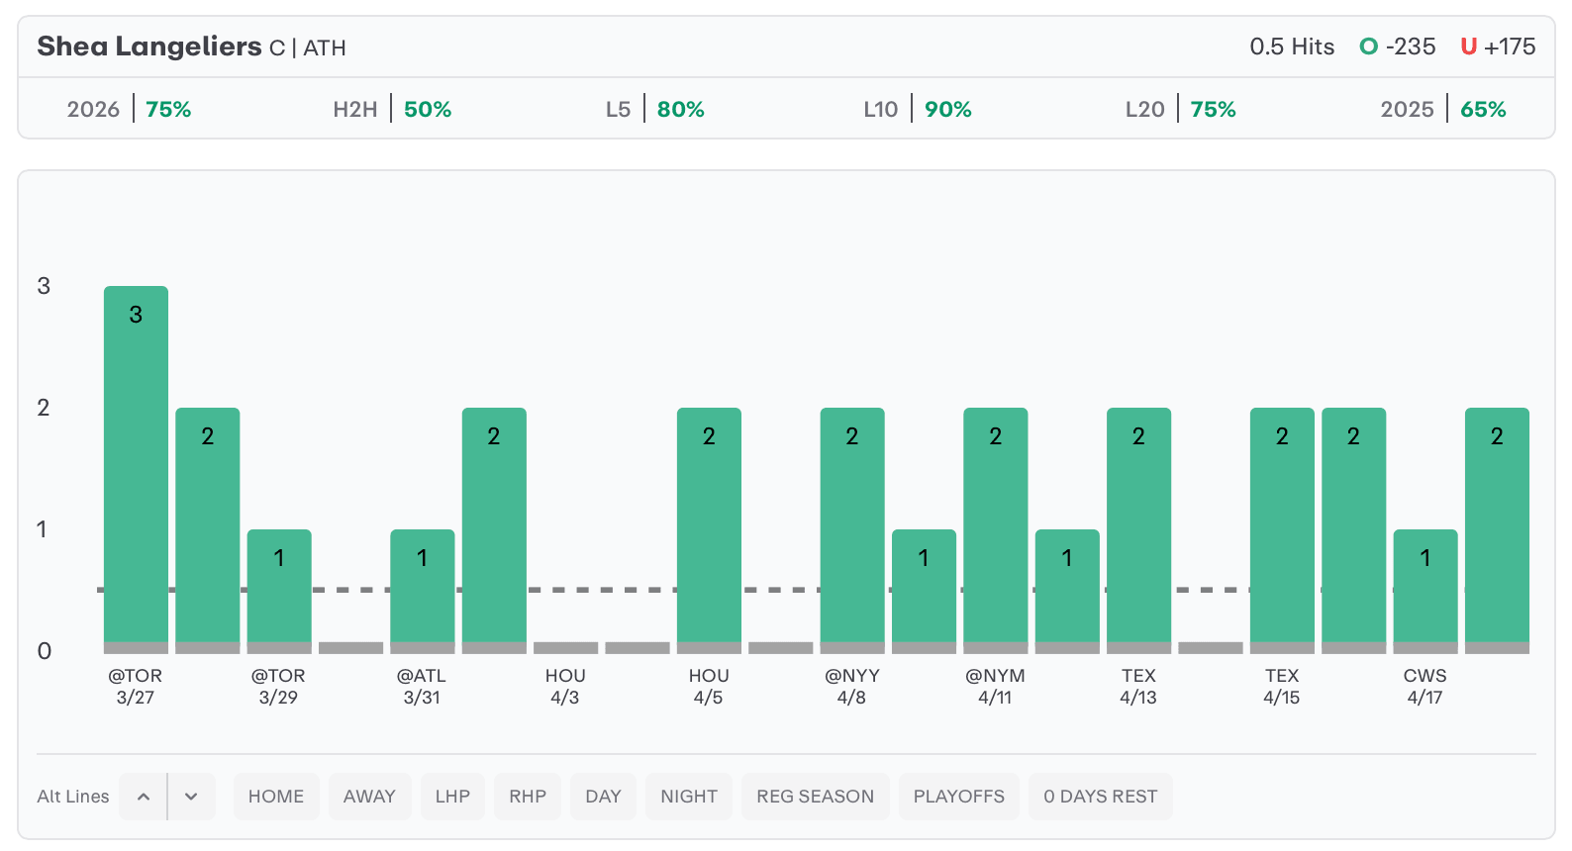Click the 3-hit bar for @TOR 3/27

[136, 465]
